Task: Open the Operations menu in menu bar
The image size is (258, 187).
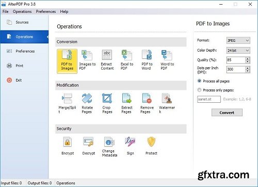Action: pyautogui.click(x=22, y=11)
